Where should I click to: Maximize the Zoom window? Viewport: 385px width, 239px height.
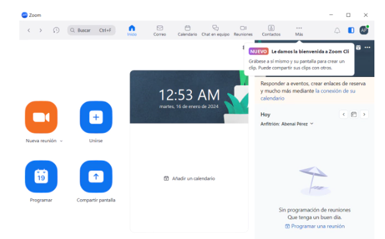pyautogui.click(x=348, y=15)
